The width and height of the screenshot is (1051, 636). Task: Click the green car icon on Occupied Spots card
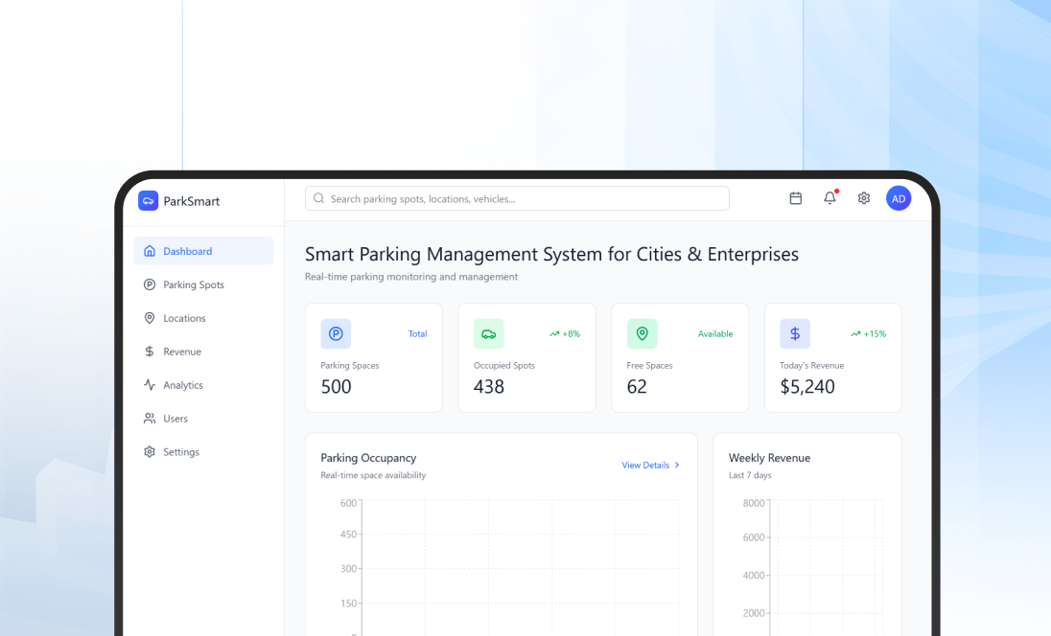[488, 333]
